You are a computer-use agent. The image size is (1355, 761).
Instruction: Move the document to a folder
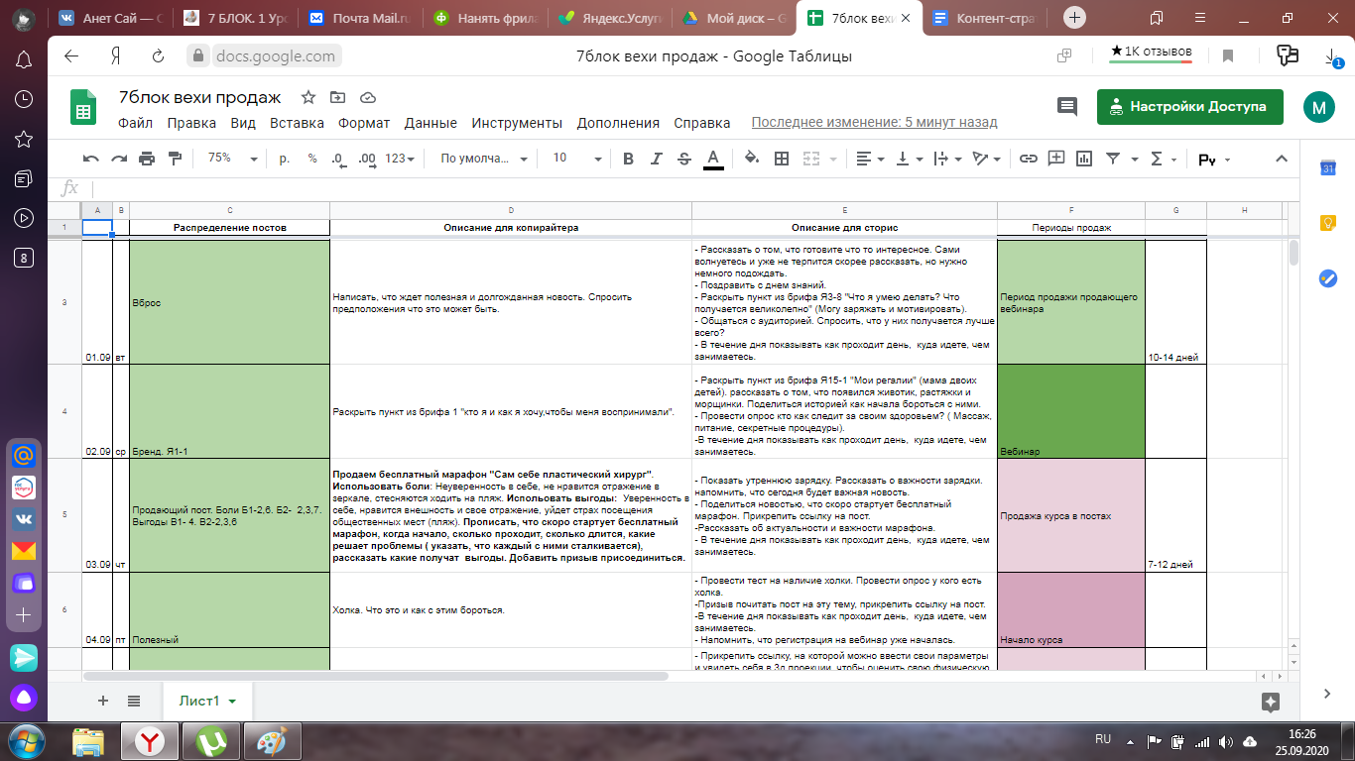(338, 97)
